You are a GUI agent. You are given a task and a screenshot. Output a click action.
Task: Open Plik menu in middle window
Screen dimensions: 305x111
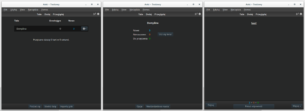point(107,10)
